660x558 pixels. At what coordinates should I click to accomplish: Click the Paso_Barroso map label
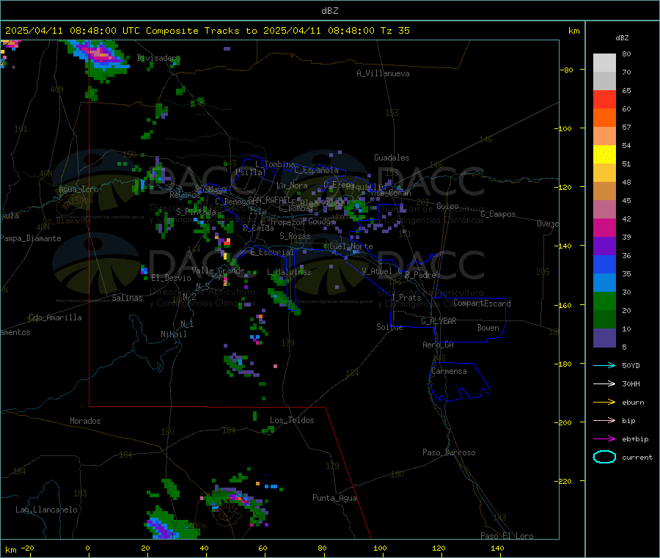[449, 452]
